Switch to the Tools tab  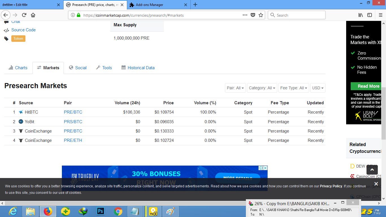(104, 68)
